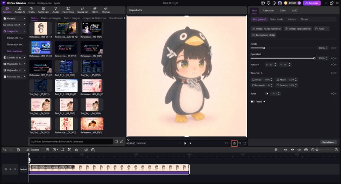Toggle the Rotar keyframe diamond
341x184 pixels.
334,93
